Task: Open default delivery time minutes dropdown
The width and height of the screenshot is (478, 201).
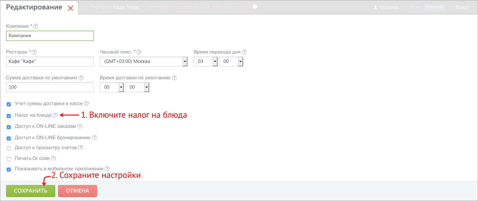Action: [x=137, y=87]
